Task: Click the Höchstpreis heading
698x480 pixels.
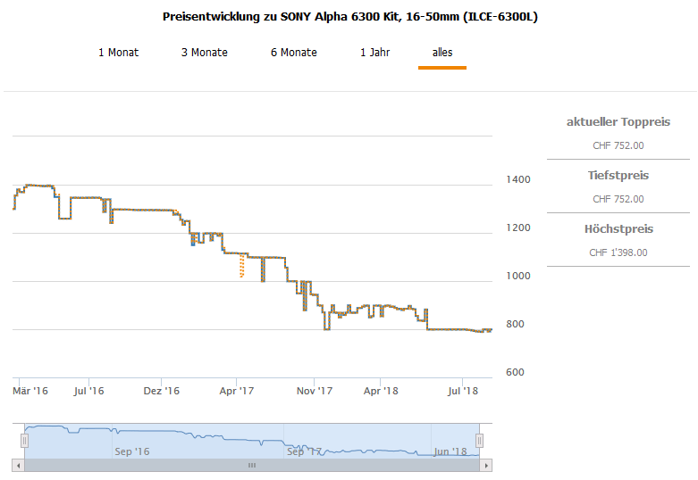Action: (618, 229)
